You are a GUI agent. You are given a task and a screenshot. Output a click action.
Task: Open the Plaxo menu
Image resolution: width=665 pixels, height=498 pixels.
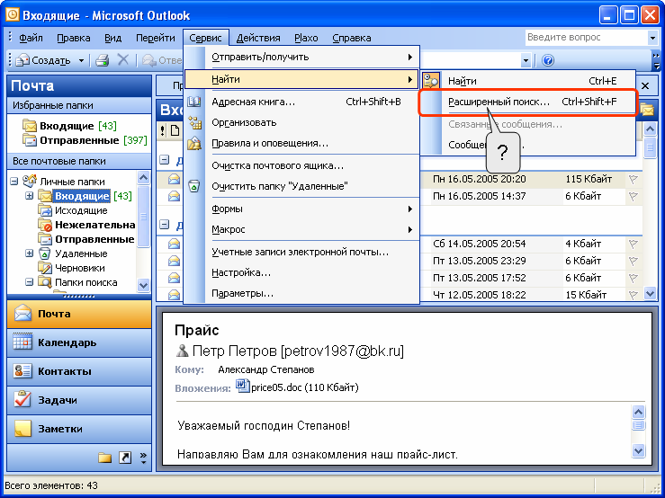pyautogui.click(x=306, y=38)
